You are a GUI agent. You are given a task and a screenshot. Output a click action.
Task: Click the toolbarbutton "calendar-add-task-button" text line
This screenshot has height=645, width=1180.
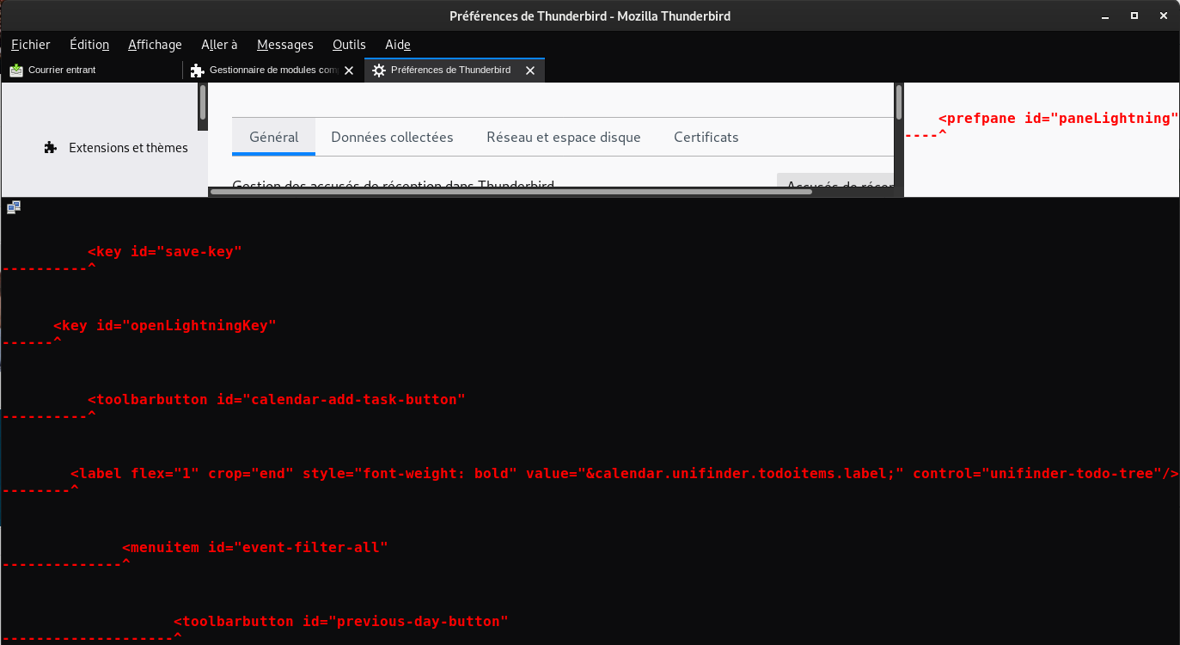click(x=277, y=400)
